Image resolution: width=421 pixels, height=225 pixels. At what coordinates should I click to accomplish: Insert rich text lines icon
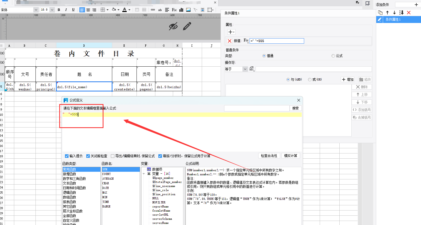click(x=167, y=10)
